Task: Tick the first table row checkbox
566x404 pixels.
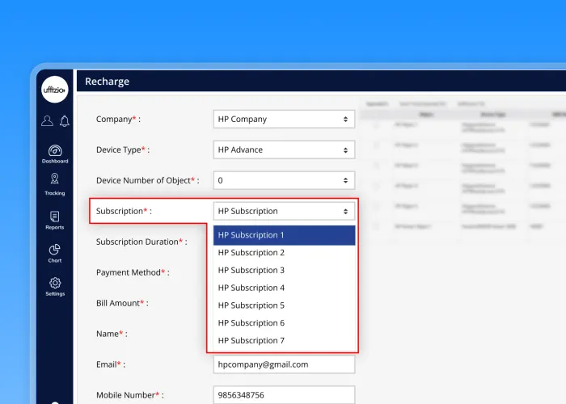Action: [377, 125]
